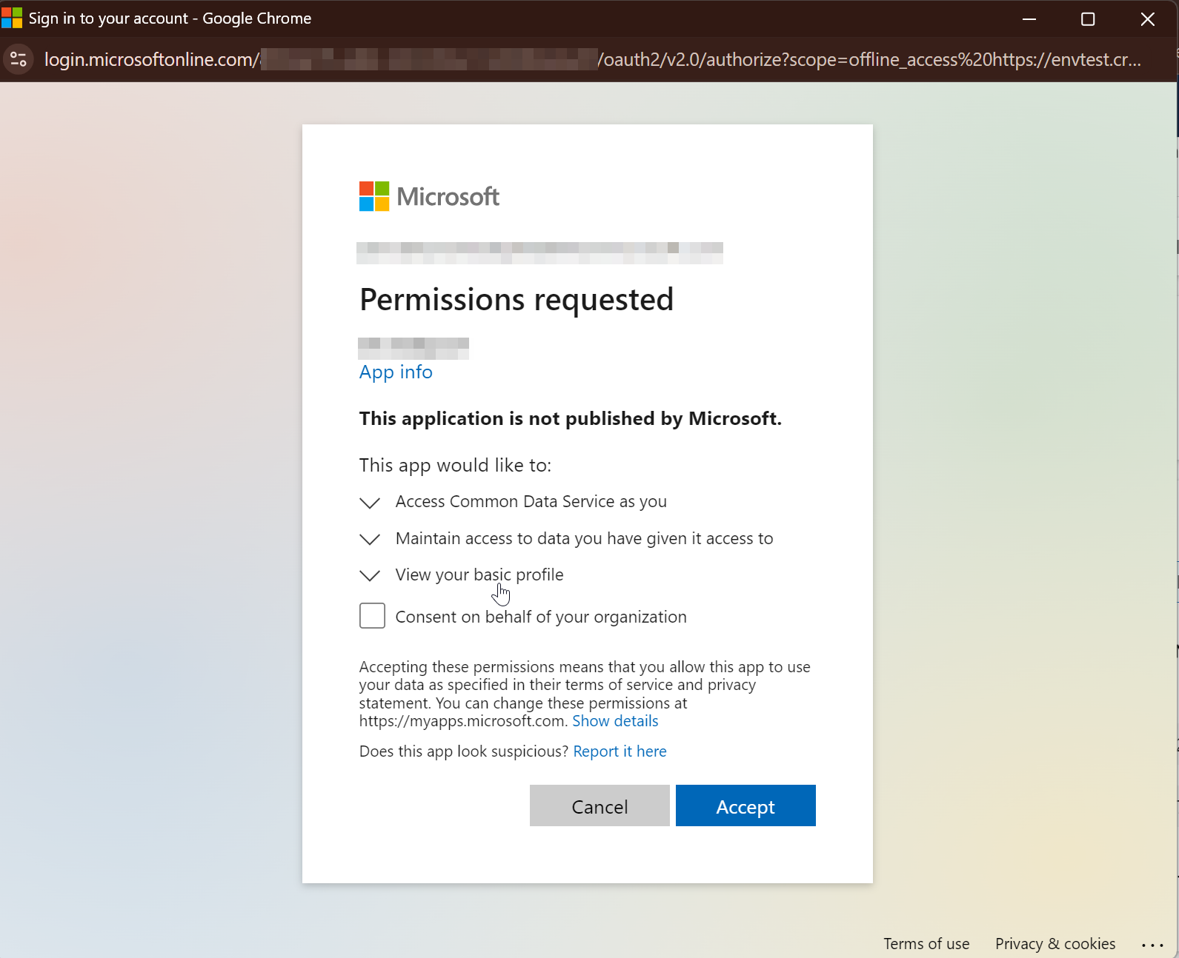This screenshot has width=1179, height=958.
Task: Open the App info link
Action: pos(396,372)
